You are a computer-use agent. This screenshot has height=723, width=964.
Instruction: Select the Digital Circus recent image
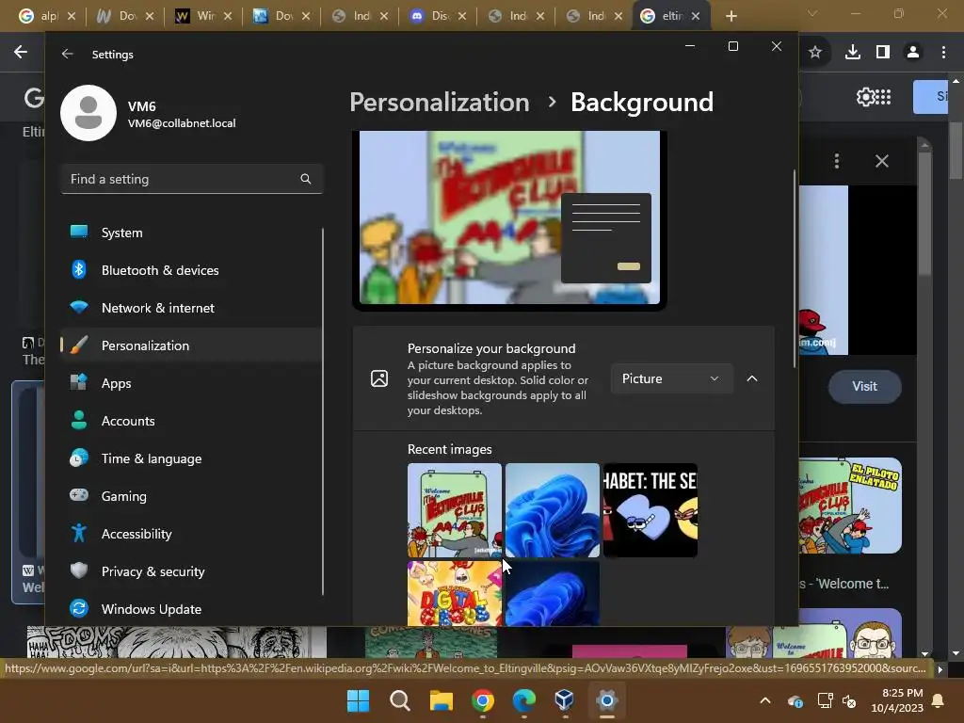click(455, 593)
